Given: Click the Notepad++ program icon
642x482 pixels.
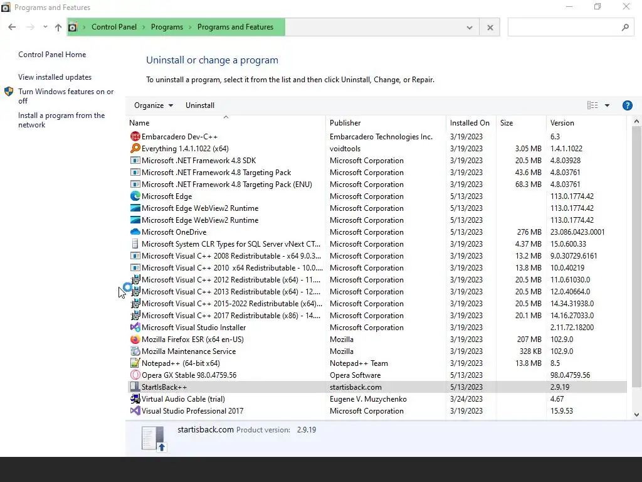Looking at the screenshot, I should (135, 363).
